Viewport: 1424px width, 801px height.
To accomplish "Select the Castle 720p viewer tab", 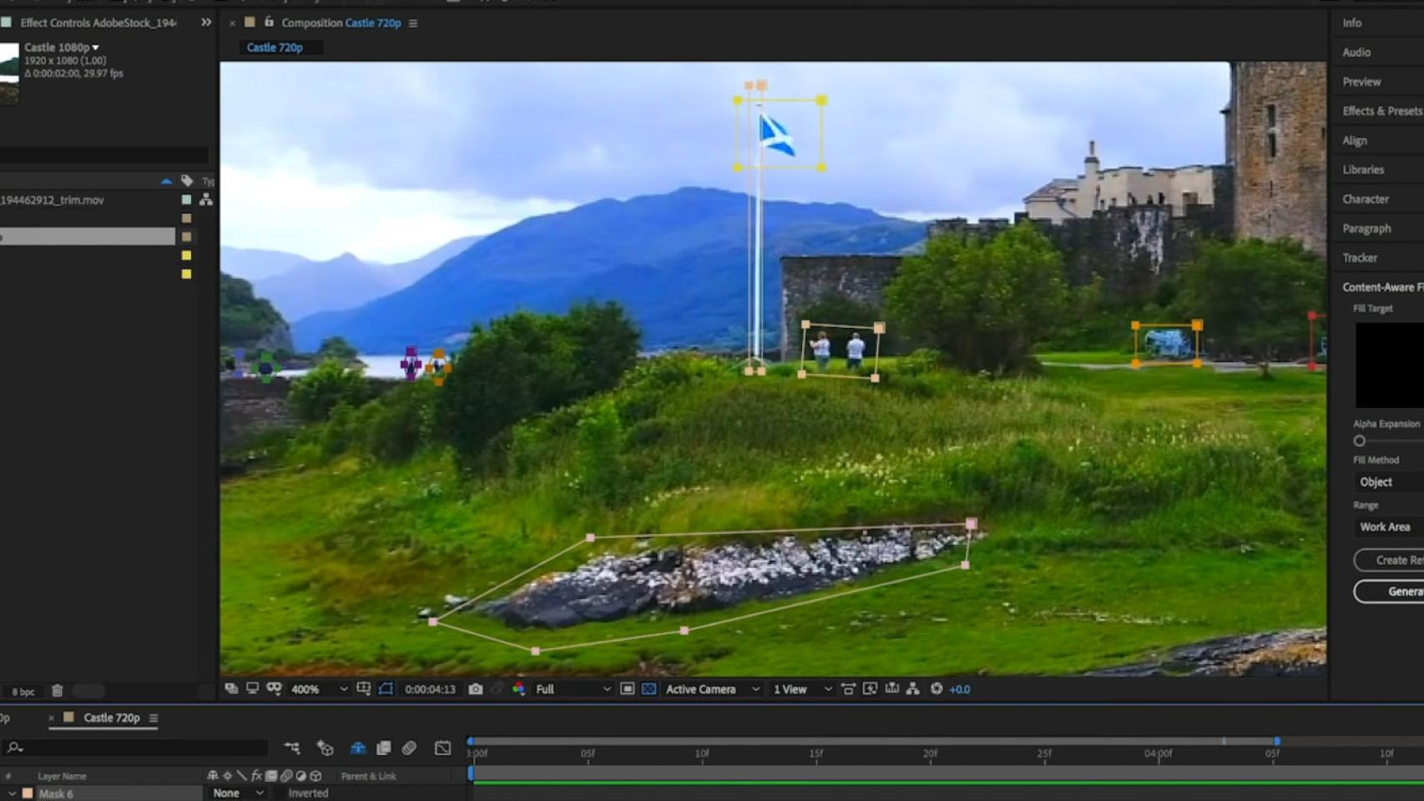I will click(x=275, y=48).
